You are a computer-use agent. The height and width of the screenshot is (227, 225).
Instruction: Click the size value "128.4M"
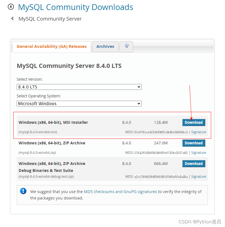click(161, 122)
